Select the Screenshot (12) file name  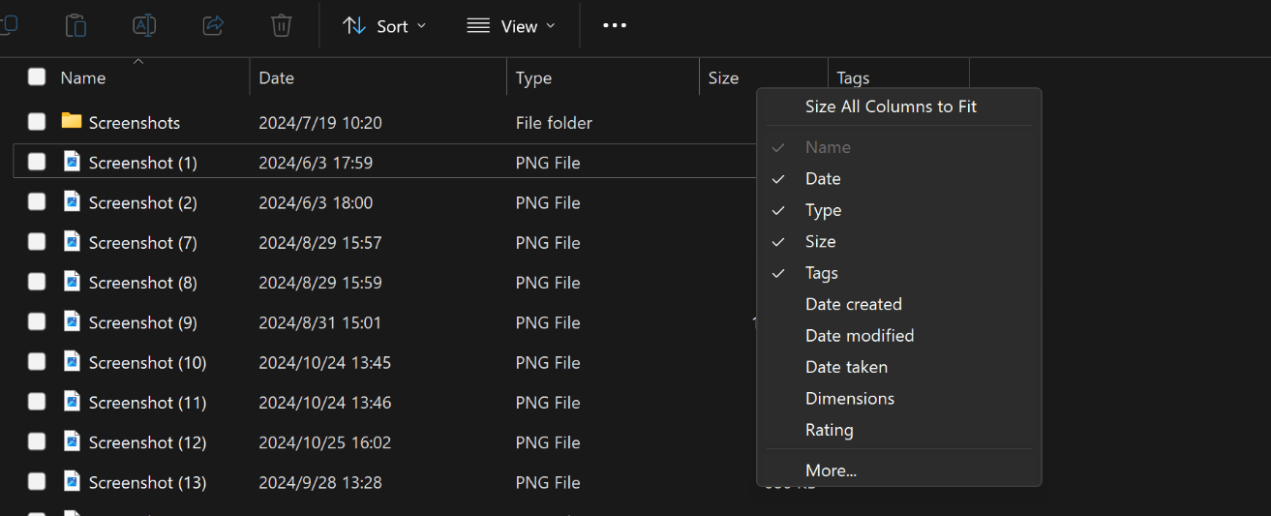(x=148, y=442)
